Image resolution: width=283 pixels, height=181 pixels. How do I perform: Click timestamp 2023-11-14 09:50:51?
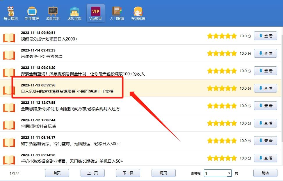point(38,33)
